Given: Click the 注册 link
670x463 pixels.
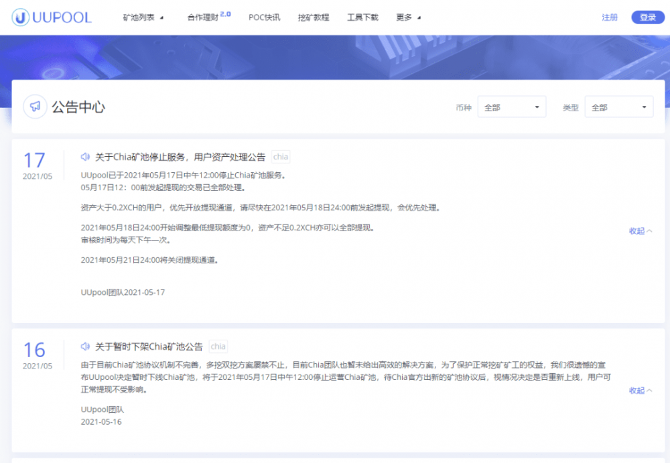Looking at the screenshot, I should pos(610,17).
